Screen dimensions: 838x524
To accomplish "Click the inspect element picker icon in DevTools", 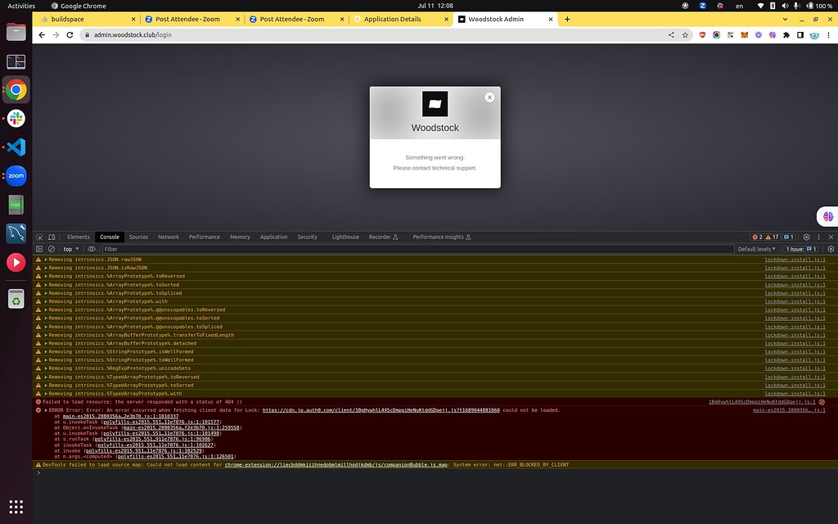I will click(x=39, y=237).
